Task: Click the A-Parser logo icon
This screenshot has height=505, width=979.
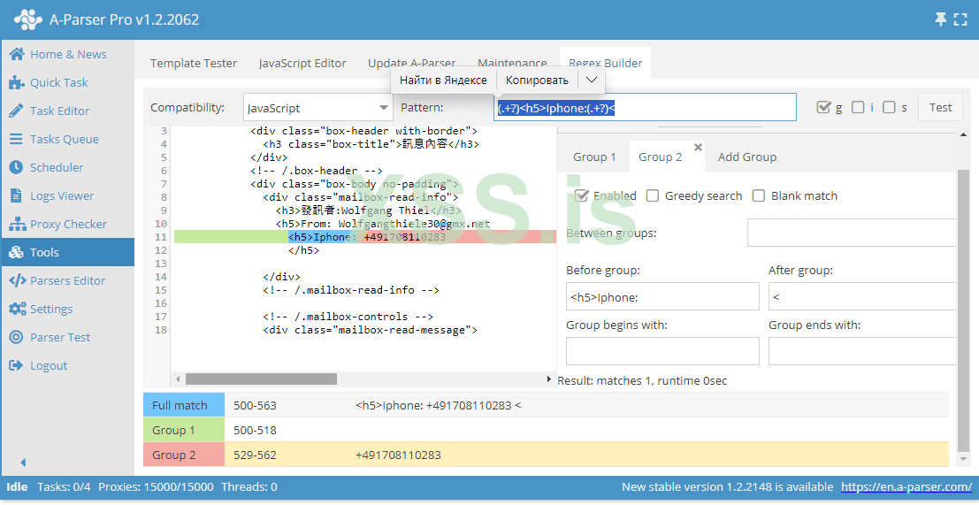Action: pyautogui.click(x=27, y=20)
